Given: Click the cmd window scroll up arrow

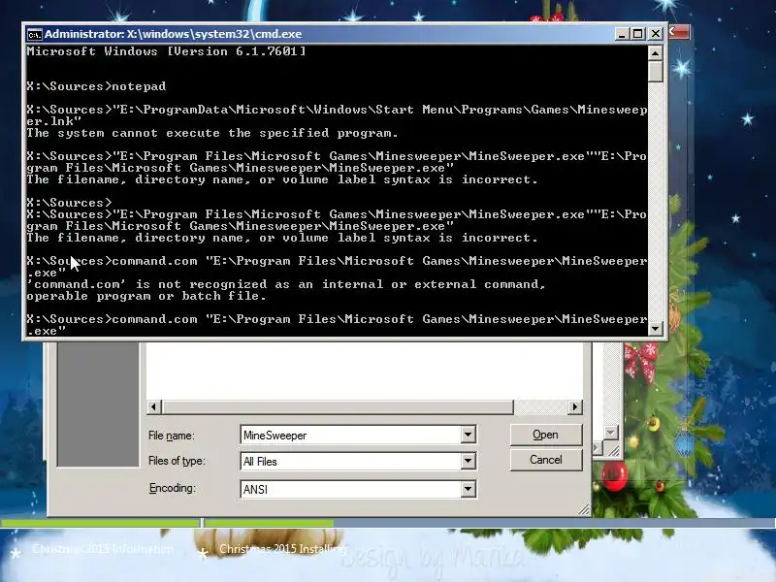Looking at the screenshot, I should [656, 53].
